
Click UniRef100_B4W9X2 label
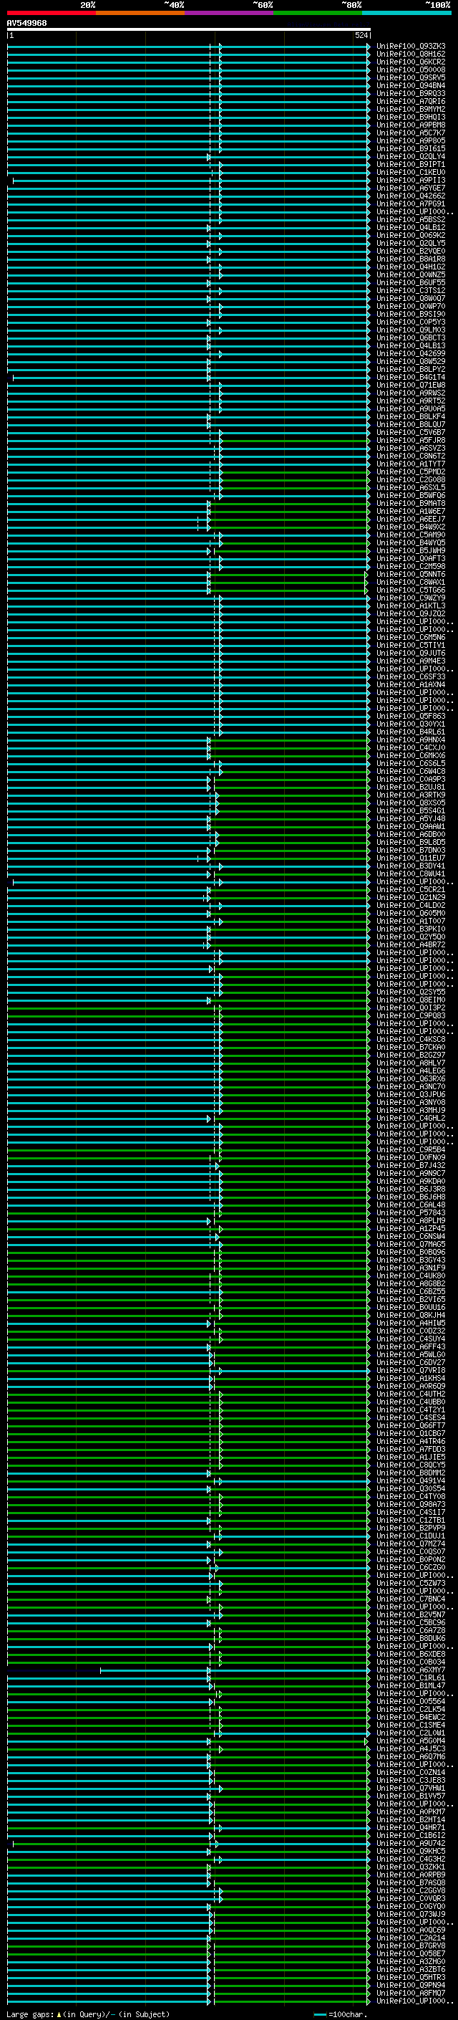click(411, 526)
